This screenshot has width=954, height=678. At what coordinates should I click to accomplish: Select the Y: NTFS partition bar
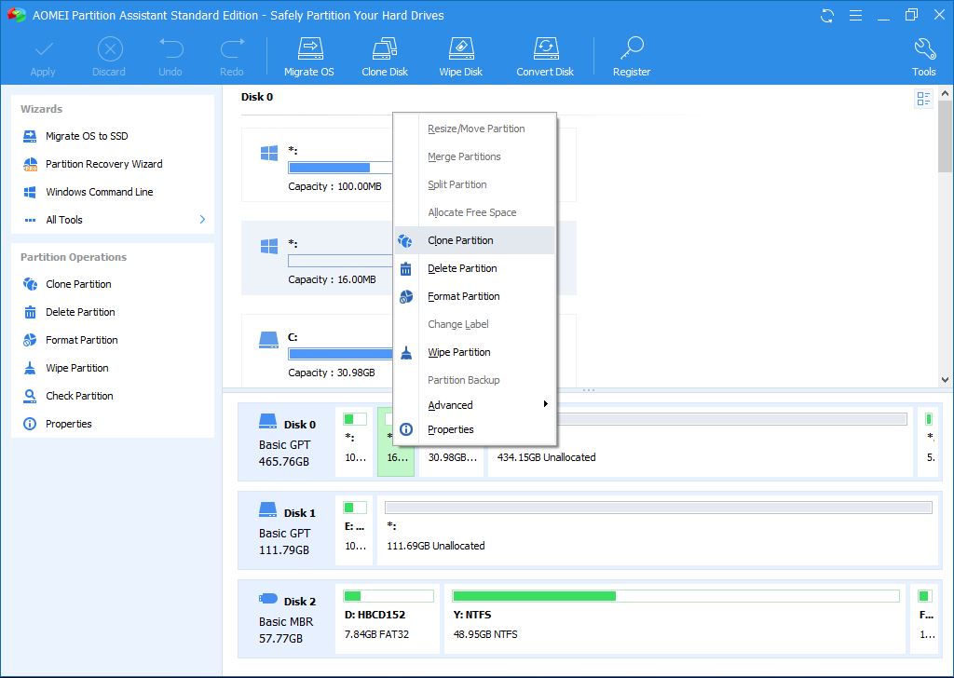(x=675, y=616)
